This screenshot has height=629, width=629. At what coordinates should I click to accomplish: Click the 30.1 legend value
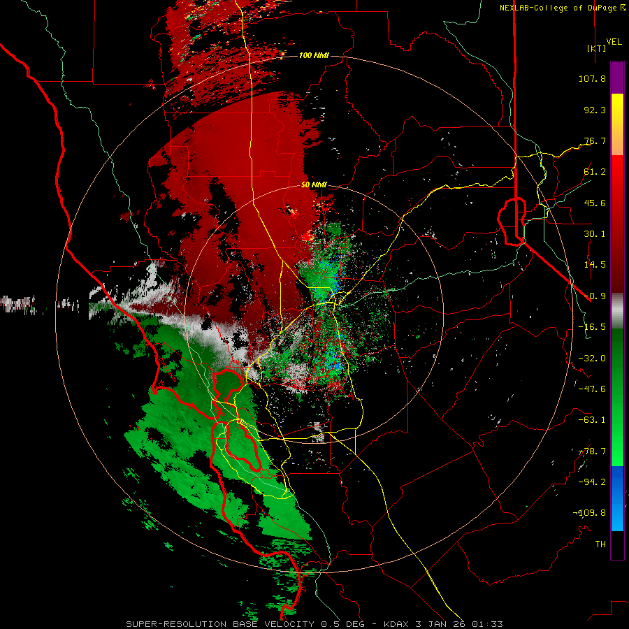point(595,234)
